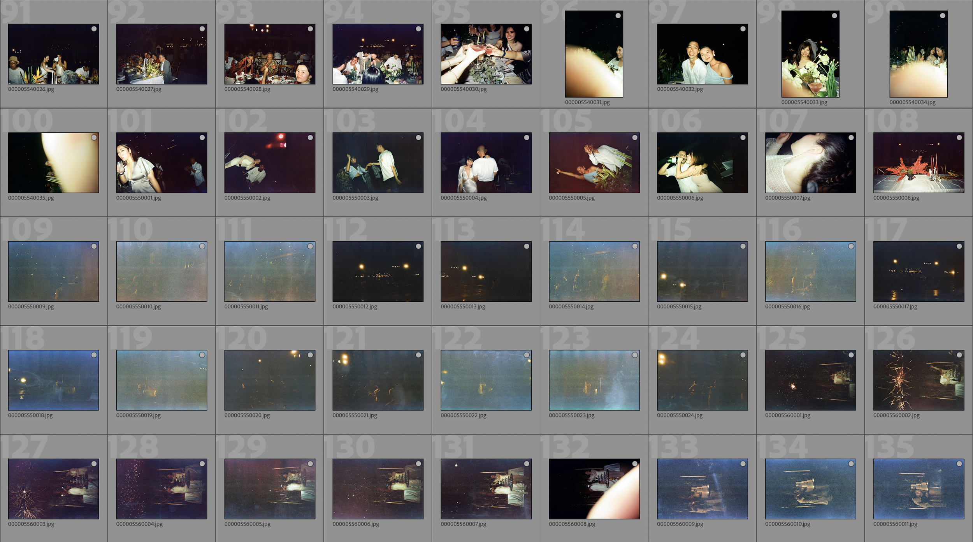Viewport: 973px width, 542px height.
Task: Click the circle badge on 000005550012.jpg
Action: point(418,246)
